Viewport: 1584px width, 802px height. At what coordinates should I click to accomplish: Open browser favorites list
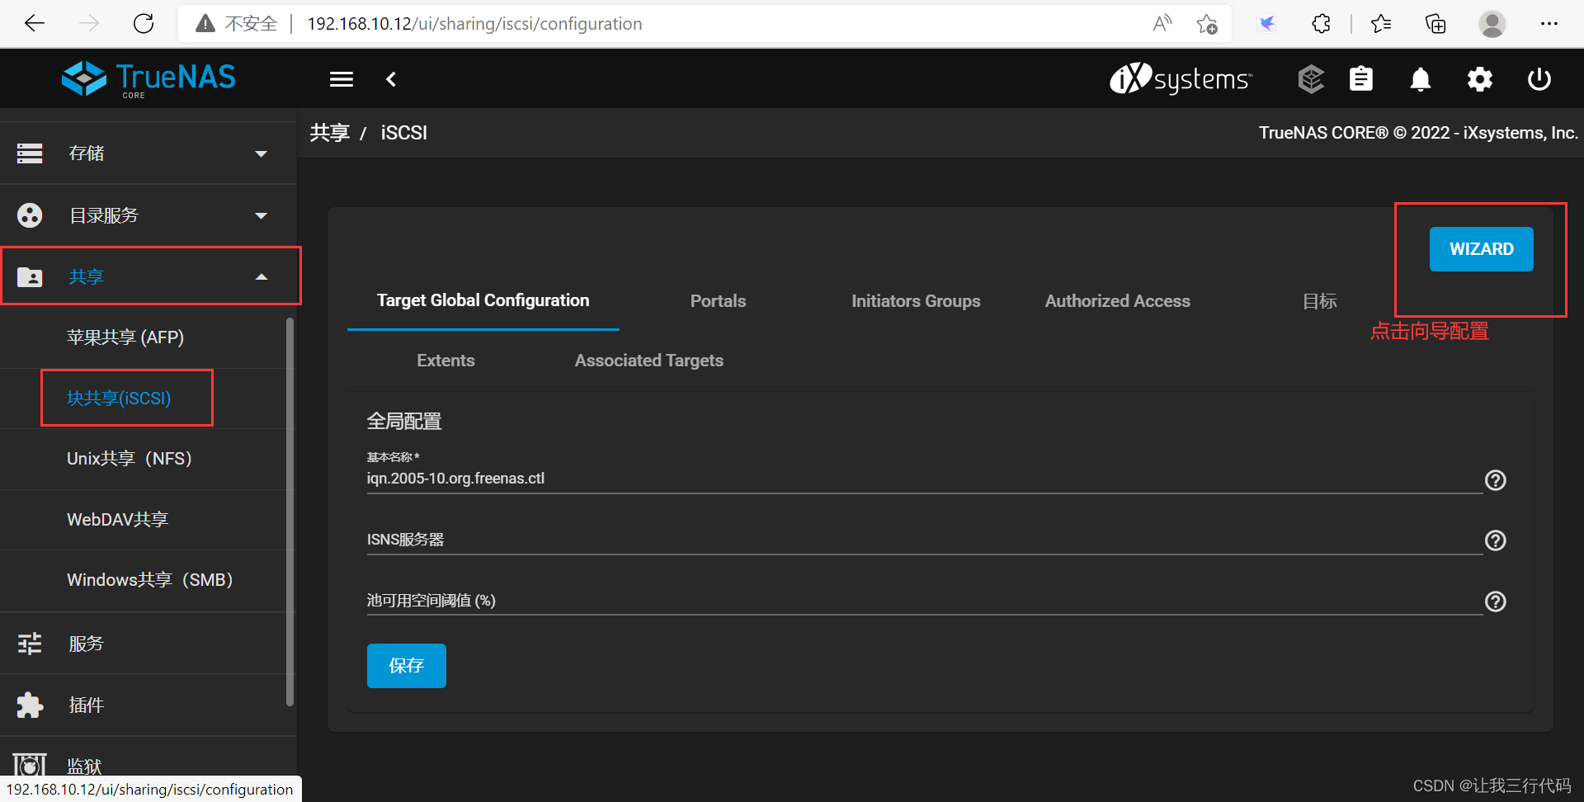[1381, 23]
